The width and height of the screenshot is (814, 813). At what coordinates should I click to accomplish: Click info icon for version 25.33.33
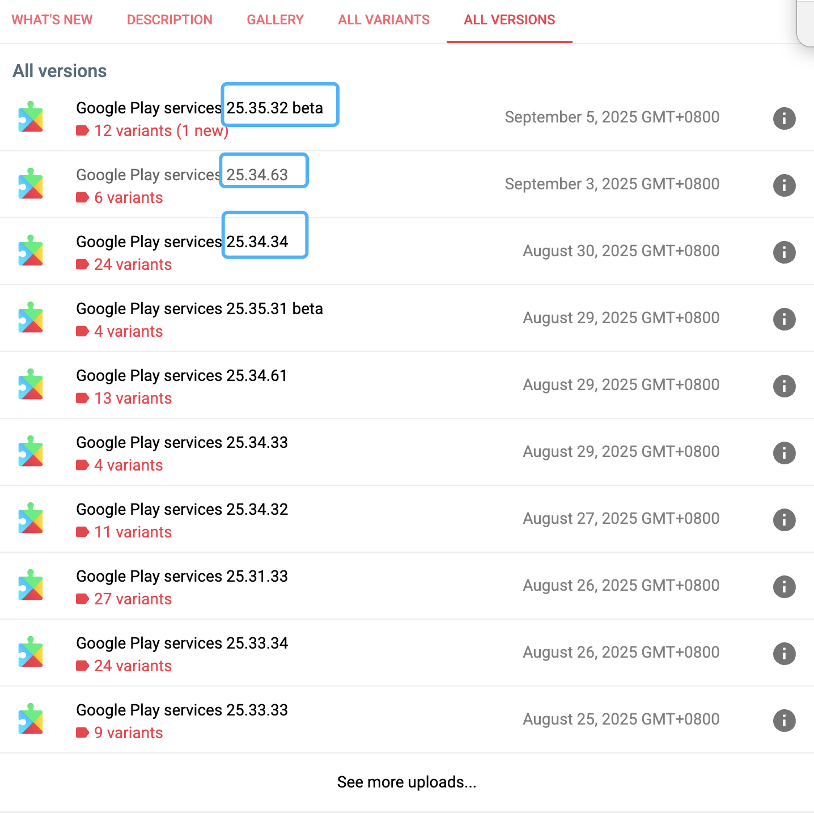[x=784, y=721]
